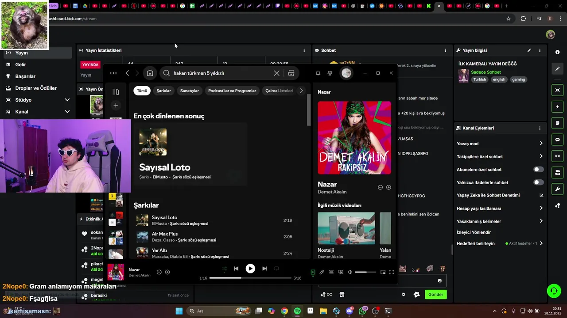This screenshot has height=318, width=567.
Task: Open Kick green support headset button
Action: (x=554, y=291)
